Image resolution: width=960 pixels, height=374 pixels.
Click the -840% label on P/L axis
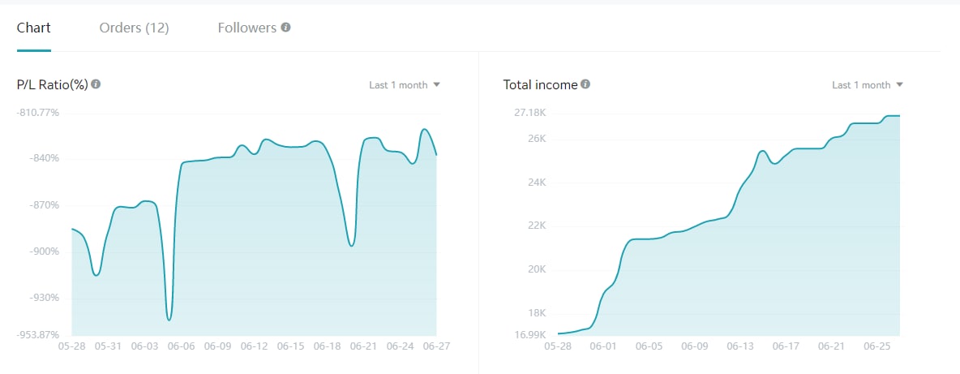(x=43, y=158)
